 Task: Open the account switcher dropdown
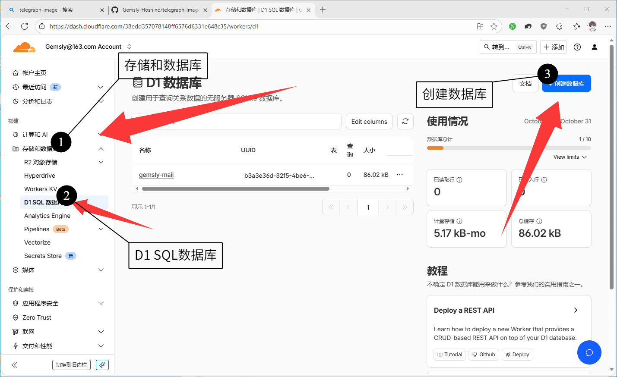tap(129, 47)
